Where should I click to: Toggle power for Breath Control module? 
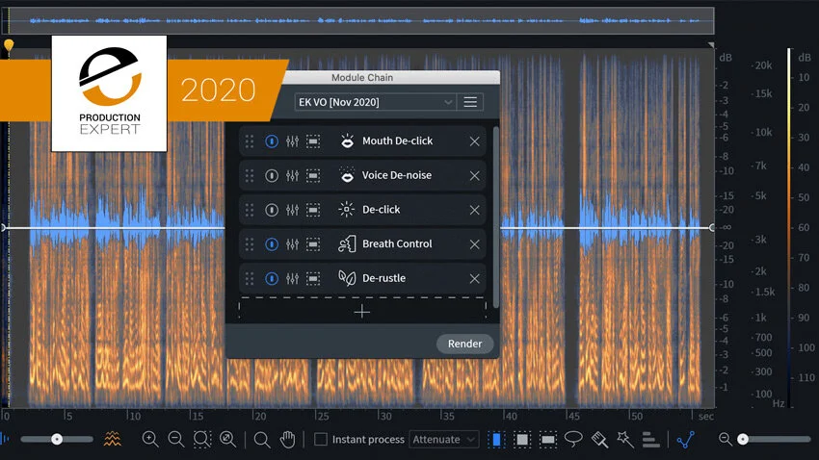272,244
